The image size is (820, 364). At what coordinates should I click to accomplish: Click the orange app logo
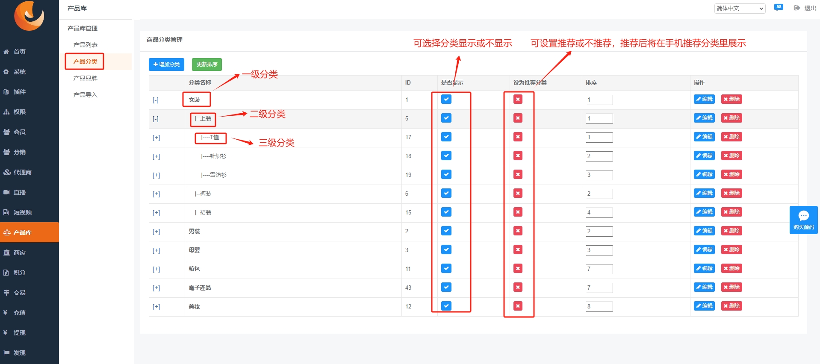point(29,16)
